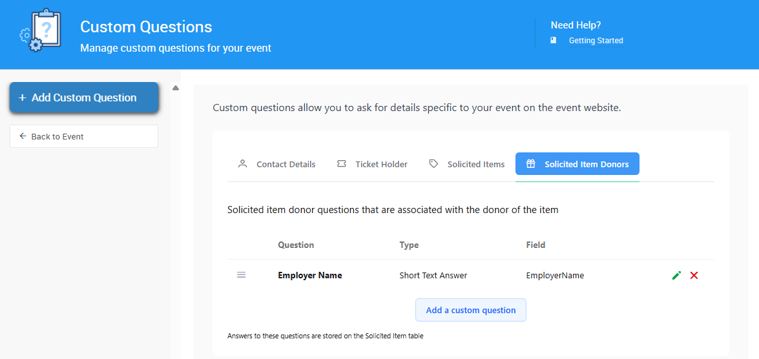Select the Solicited Items tab
This screenshot has height=359, width=759.
tap(466, 164)
